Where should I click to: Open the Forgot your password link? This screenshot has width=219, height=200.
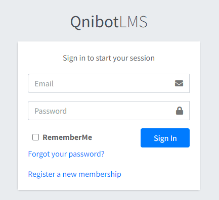point(66,154)
